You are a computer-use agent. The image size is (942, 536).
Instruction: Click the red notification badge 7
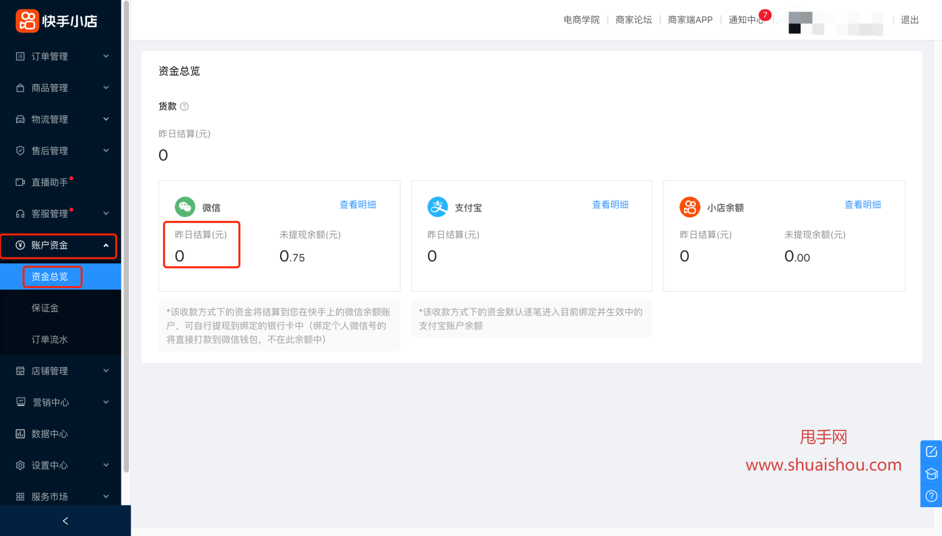[x=765, y=15]
